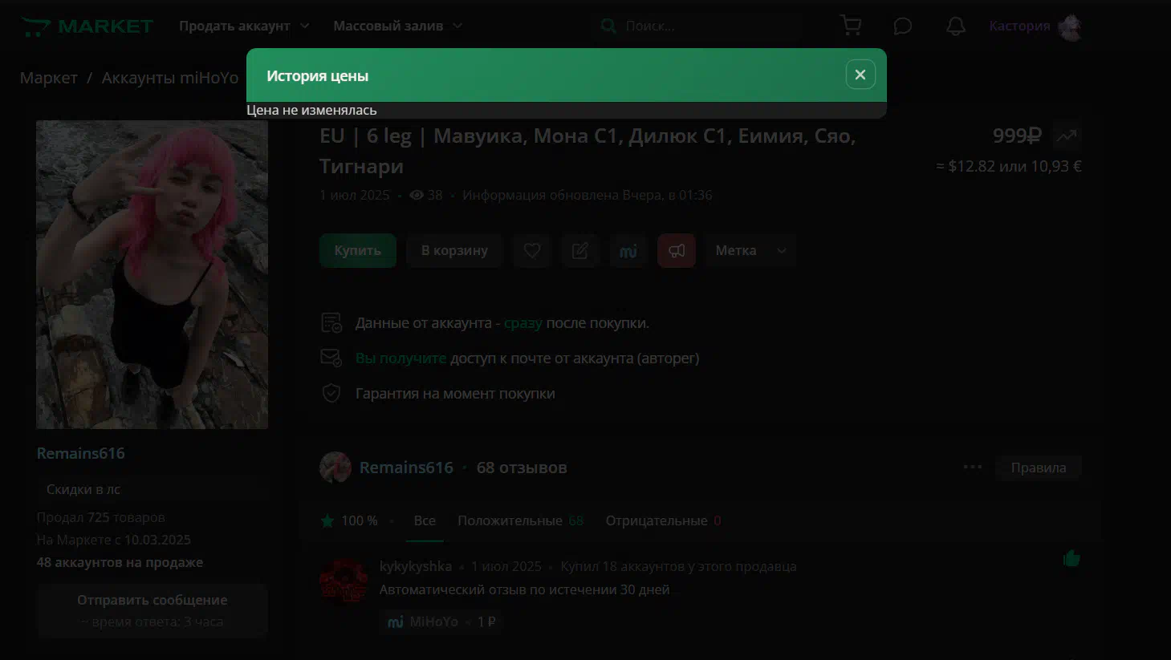Click the edit note pencil icon

pos(580,251)
